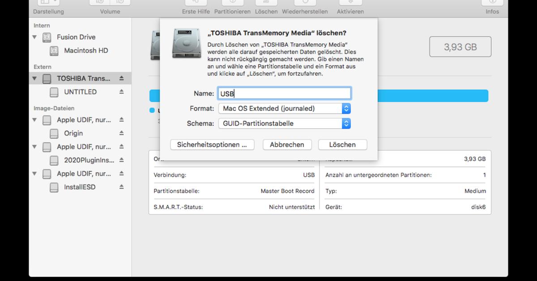
Task: Click the 2020PluginIns… volume icon
Action: (54, 160)
